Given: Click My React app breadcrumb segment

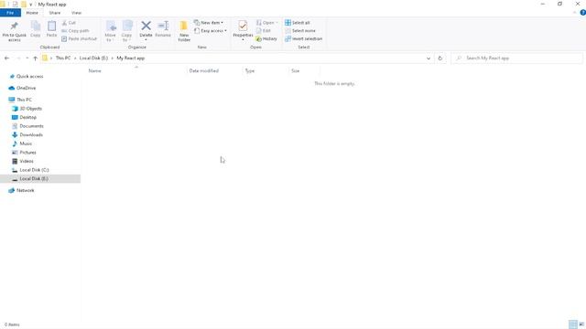Looking at the screenshot, I should point(130,58).
